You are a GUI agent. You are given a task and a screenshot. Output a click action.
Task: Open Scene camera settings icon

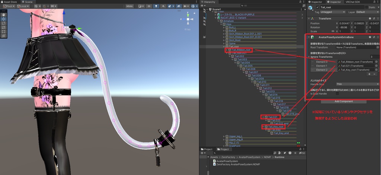(186, 6)
